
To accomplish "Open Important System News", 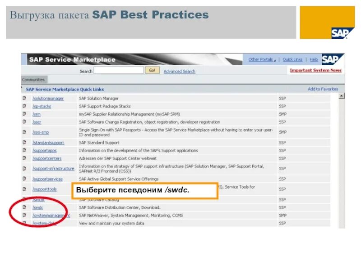I will click(x=315, y=71).
